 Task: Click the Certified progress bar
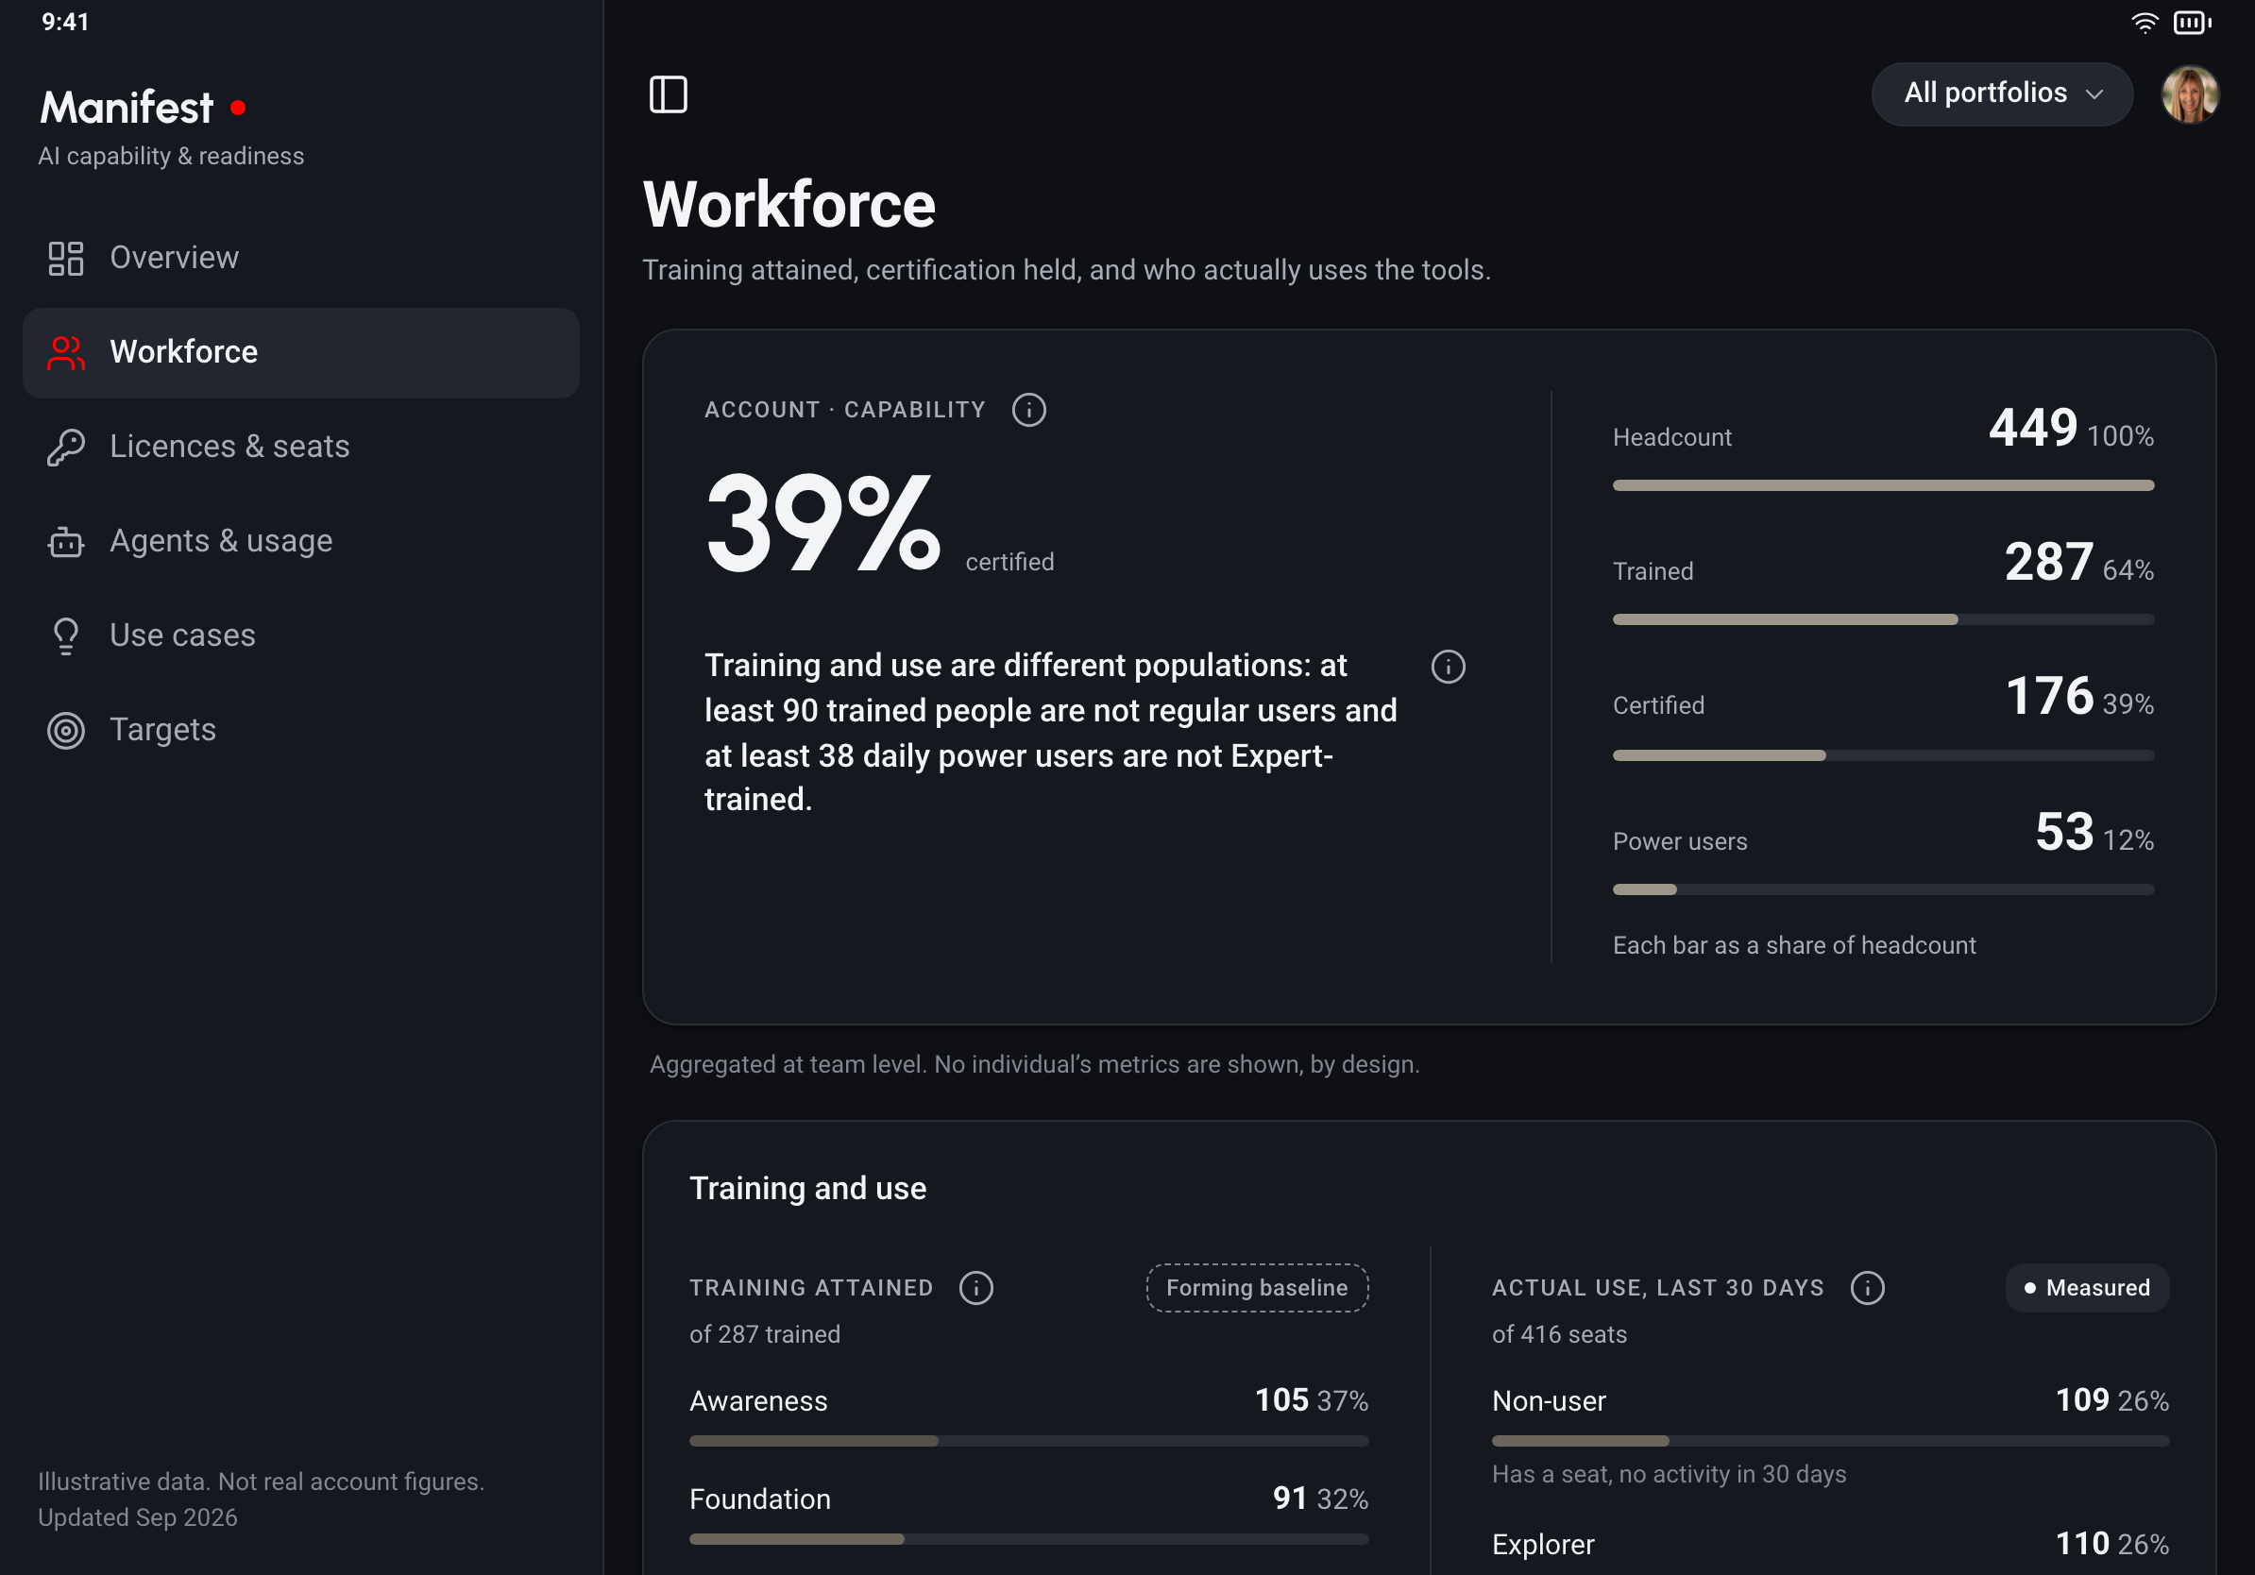click(x=1883, y=755)
